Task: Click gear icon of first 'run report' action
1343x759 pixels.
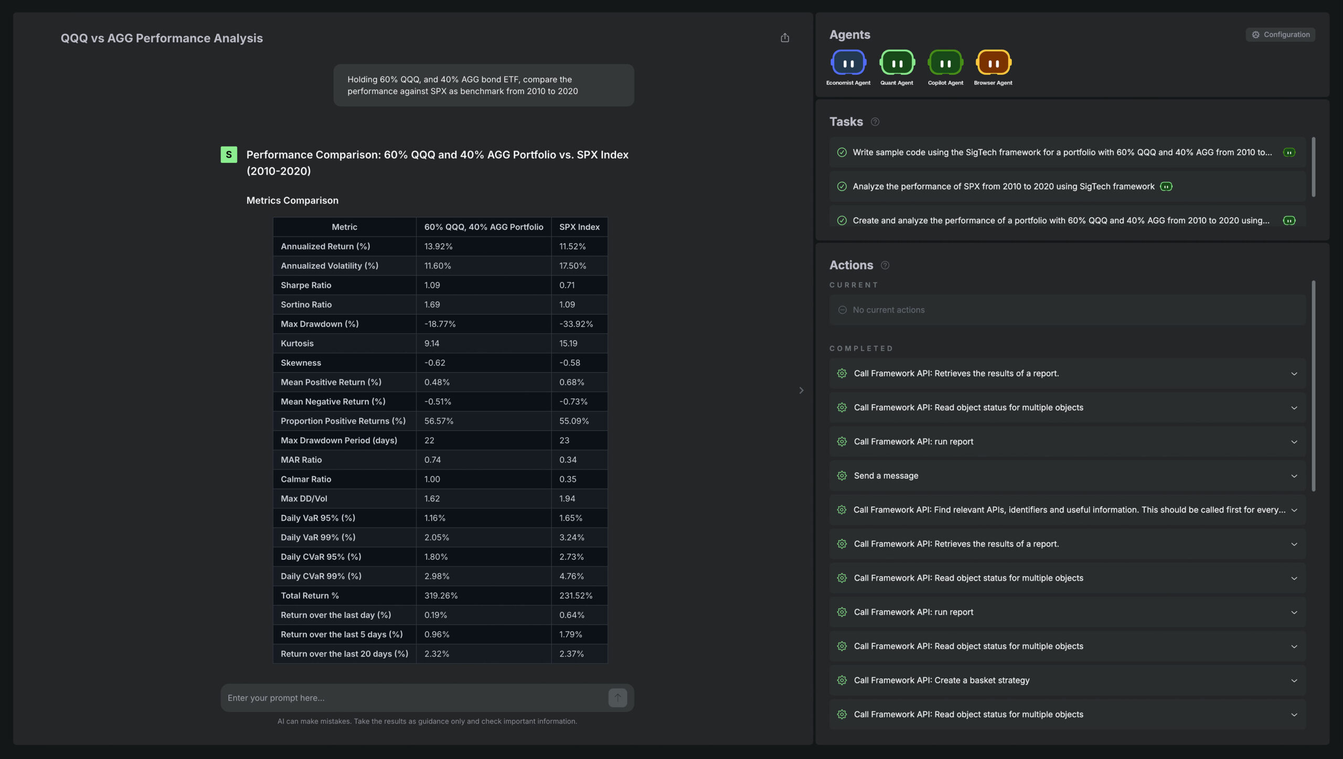Action: point(841,442)
